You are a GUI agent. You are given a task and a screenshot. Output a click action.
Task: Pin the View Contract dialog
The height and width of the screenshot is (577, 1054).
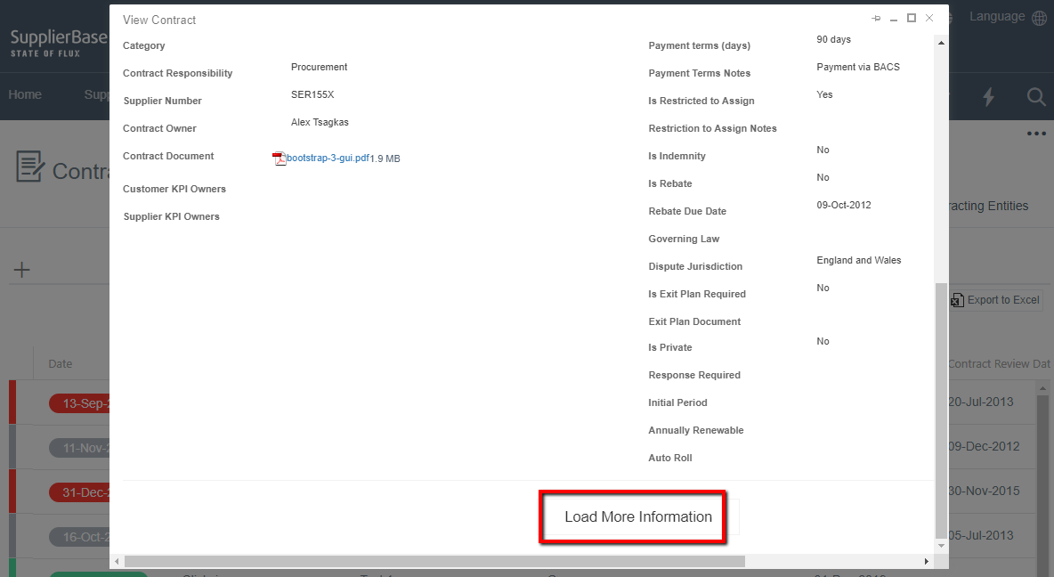[x=876, y=17]
